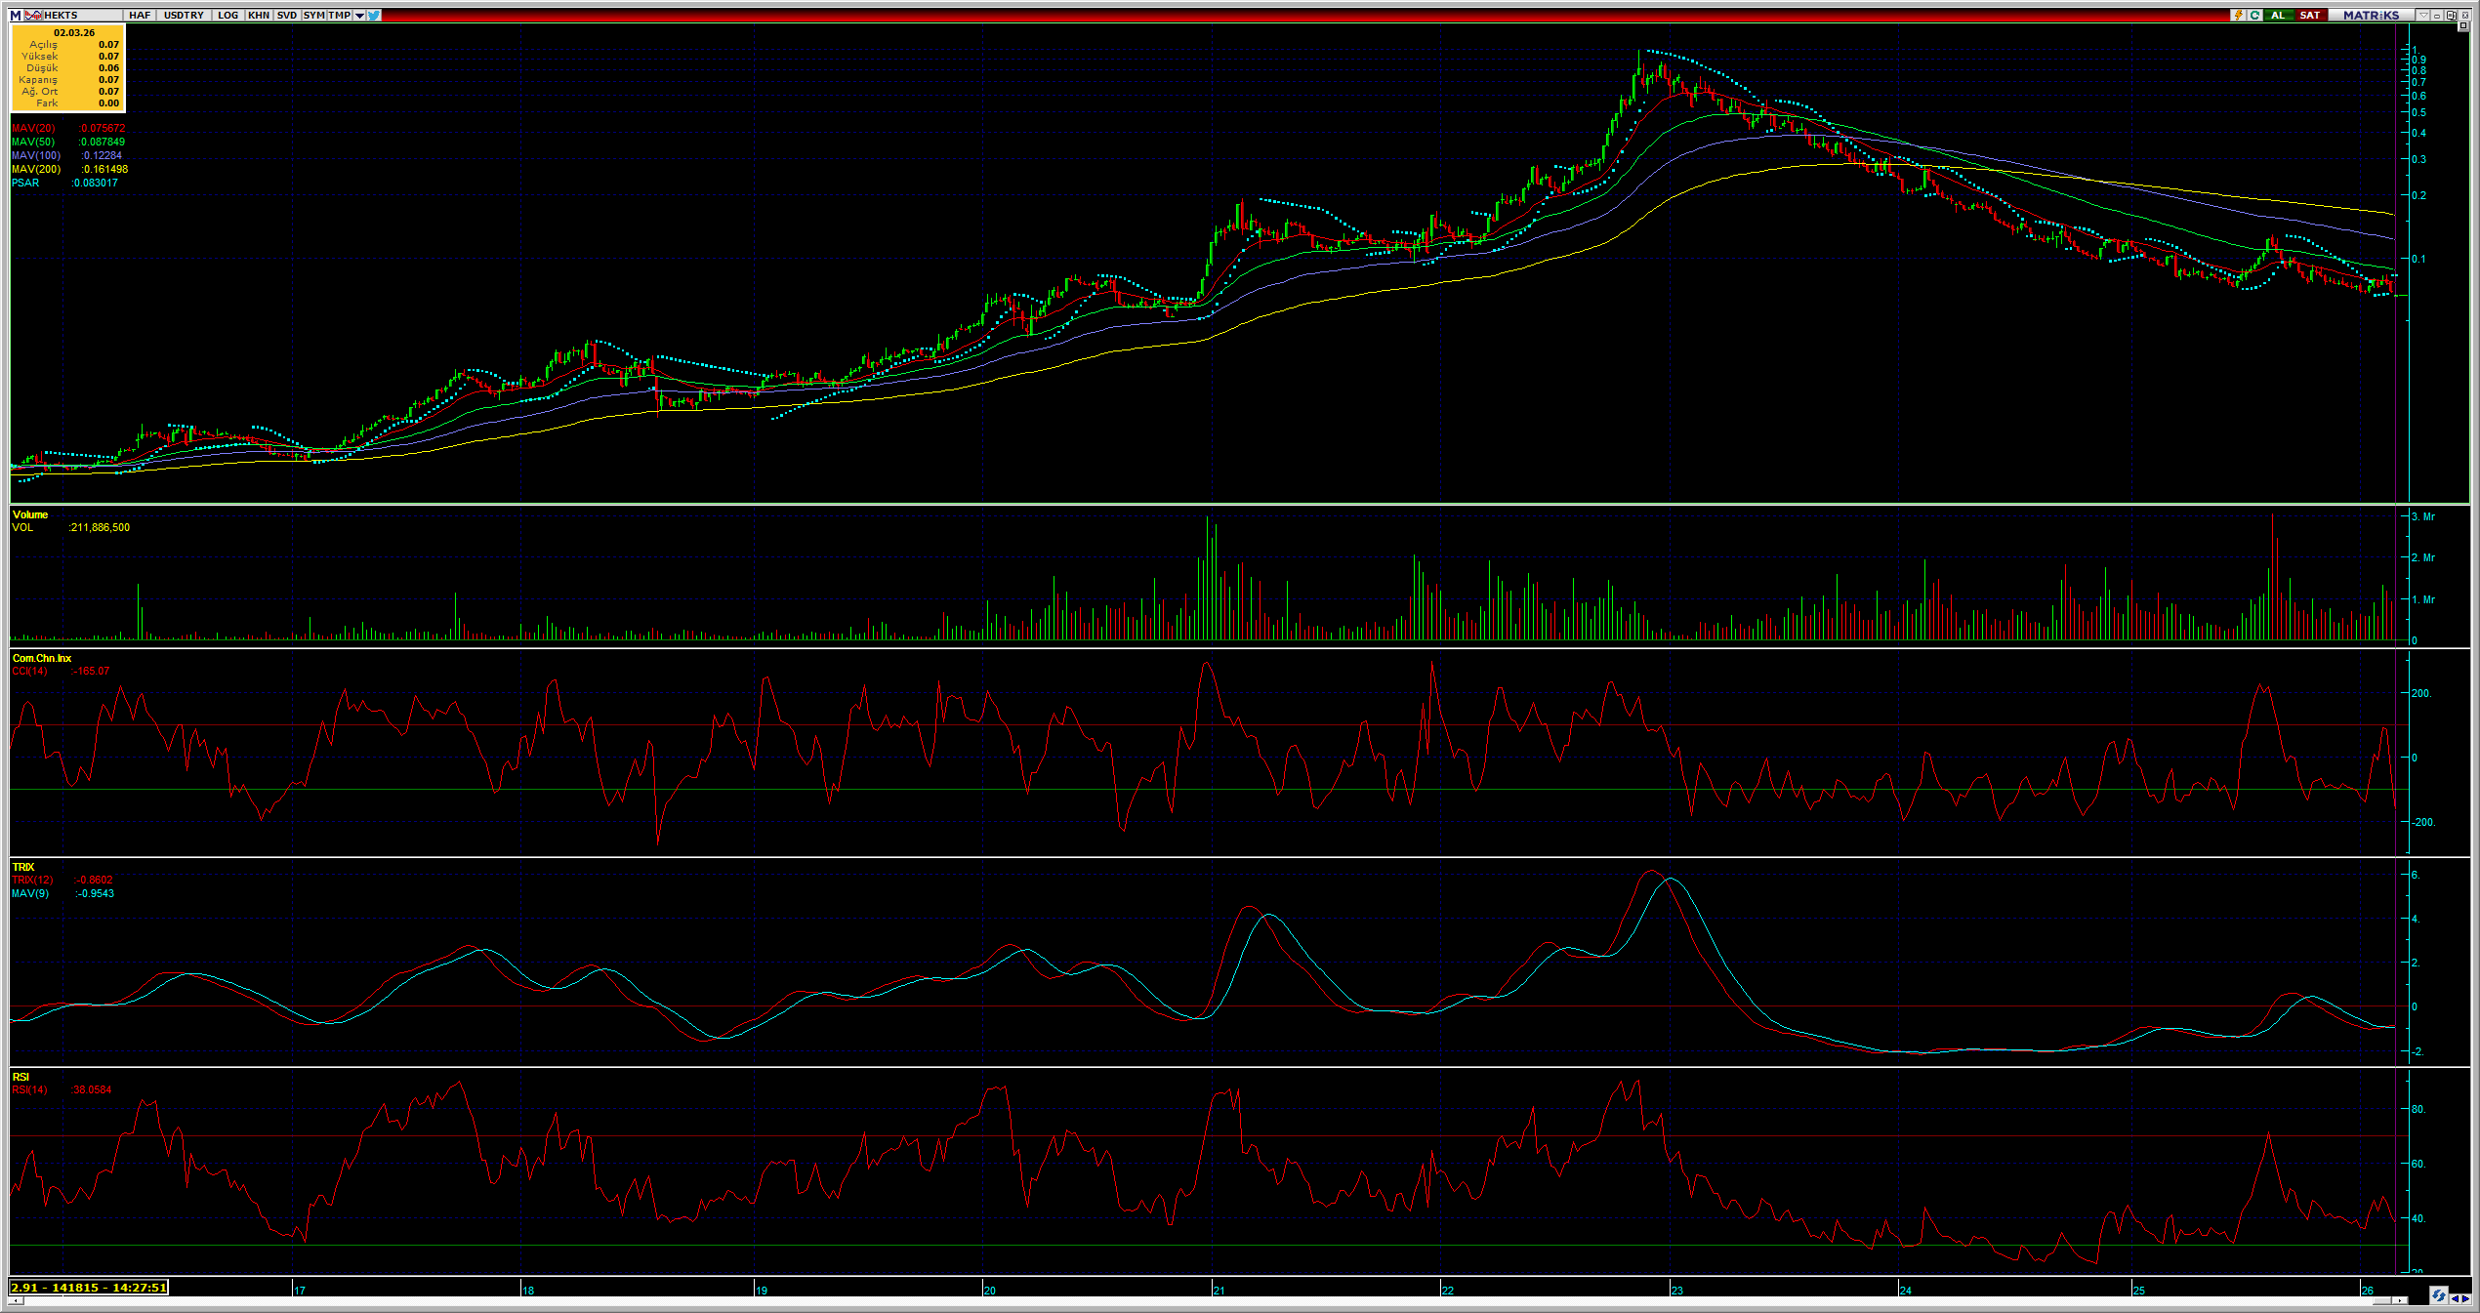Toggle the HAF period button

140,16
